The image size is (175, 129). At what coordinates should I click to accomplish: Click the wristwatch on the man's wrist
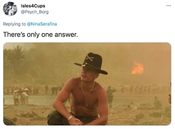click(x=71, y=118)
